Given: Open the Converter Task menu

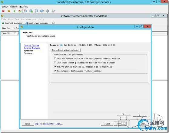Looking at the screenshot, I should [x=17, y=19].
